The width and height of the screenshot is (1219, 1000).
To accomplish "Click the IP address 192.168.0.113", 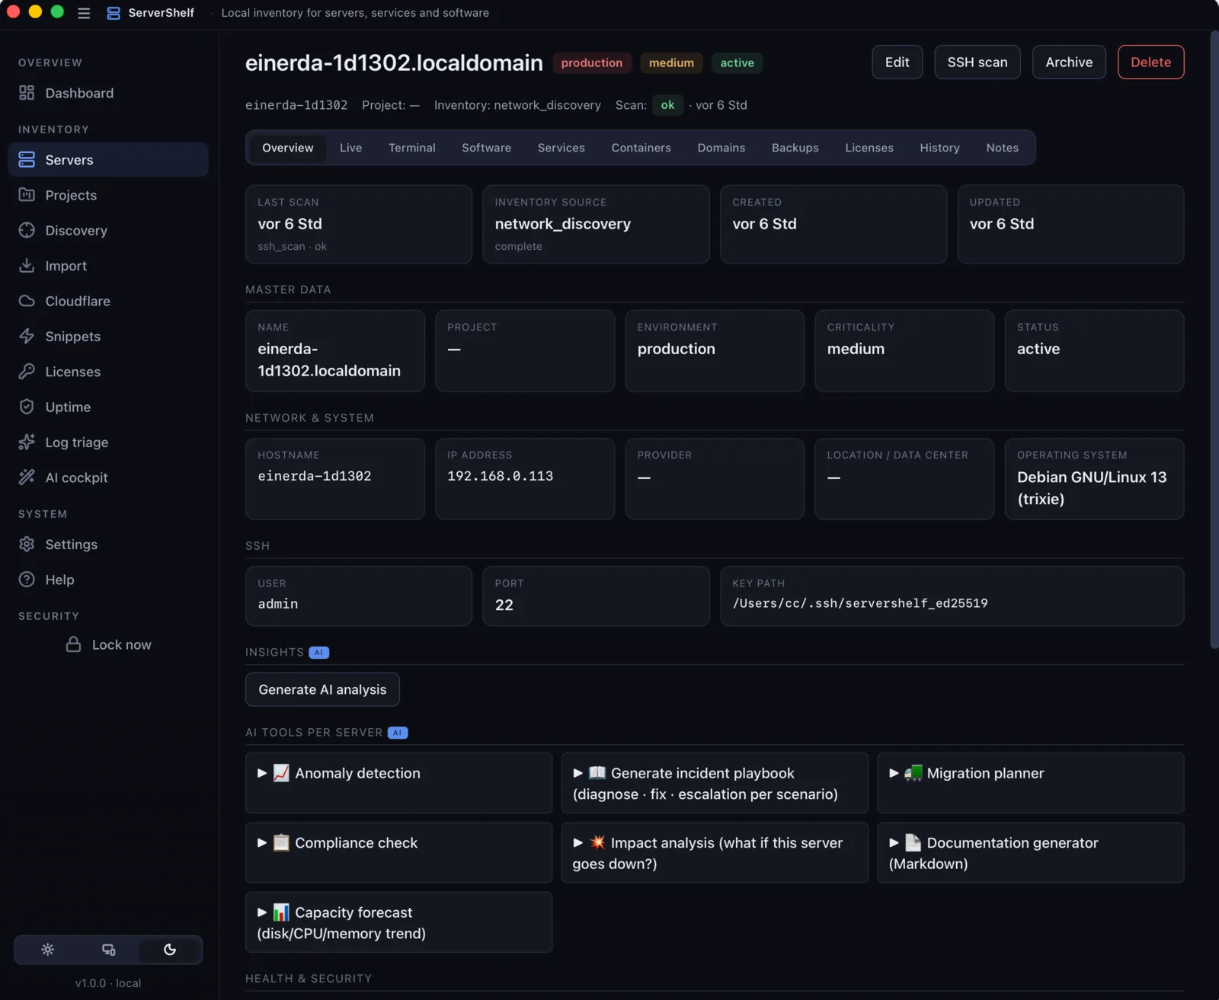I will pos(500,476).
